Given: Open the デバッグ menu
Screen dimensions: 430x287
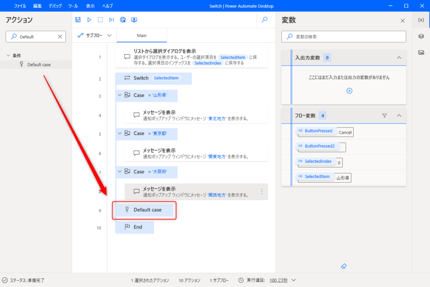Looking at the screenshot, I should tap(55, 6).
